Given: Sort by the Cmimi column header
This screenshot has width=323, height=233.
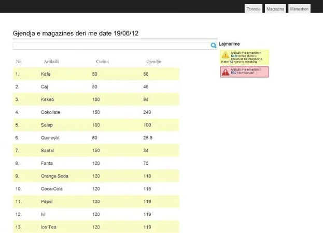Looking at the screenshot, I should [x=102, y=62].
